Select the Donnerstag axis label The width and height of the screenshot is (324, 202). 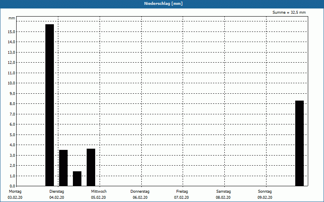(140, 191)
